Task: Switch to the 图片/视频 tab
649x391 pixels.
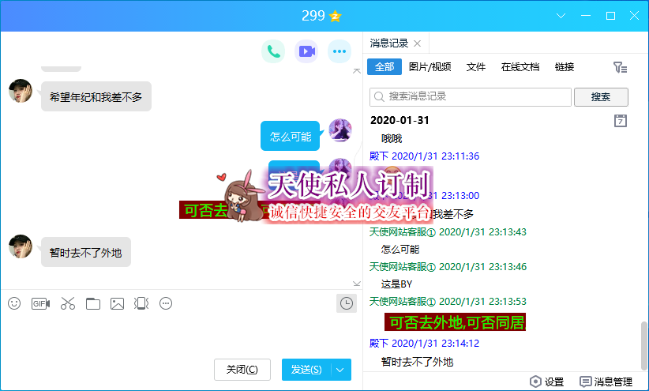Action: 430,67
